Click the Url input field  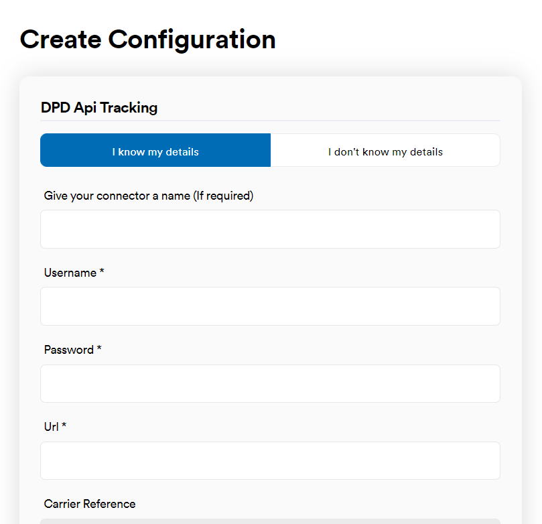pos(270,460)
